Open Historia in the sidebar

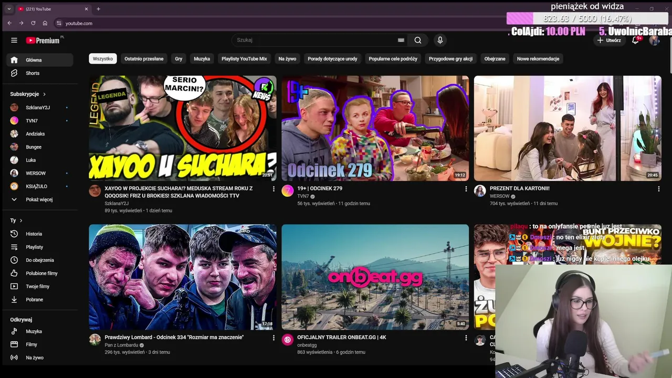coord(40,234)
